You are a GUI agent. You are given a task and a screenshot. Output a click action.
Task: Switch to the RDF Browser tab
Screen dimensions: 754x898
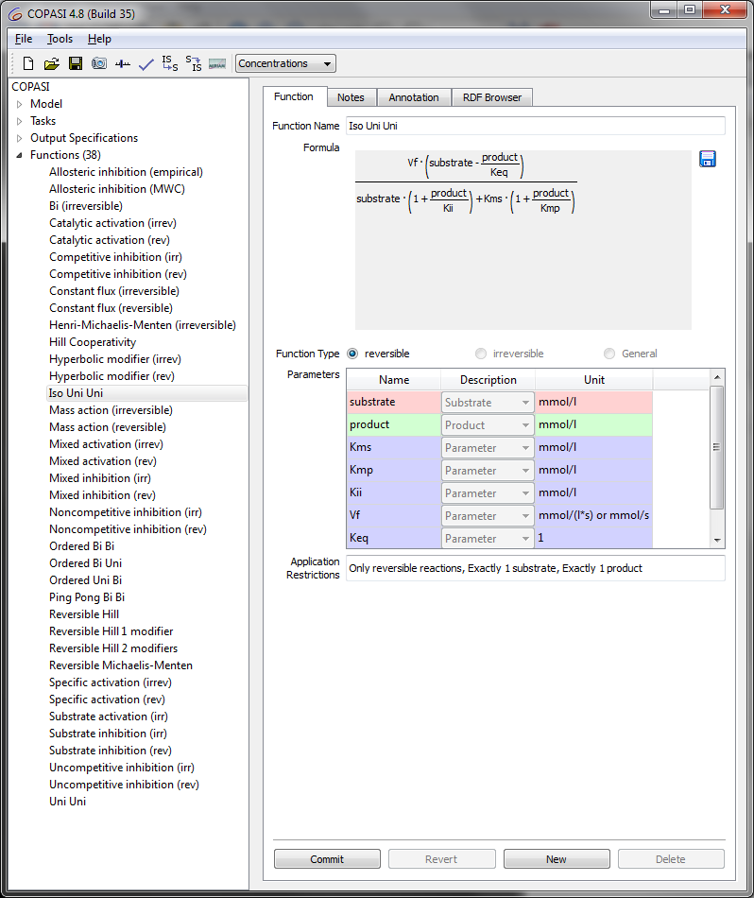click(x=492, y=97)
